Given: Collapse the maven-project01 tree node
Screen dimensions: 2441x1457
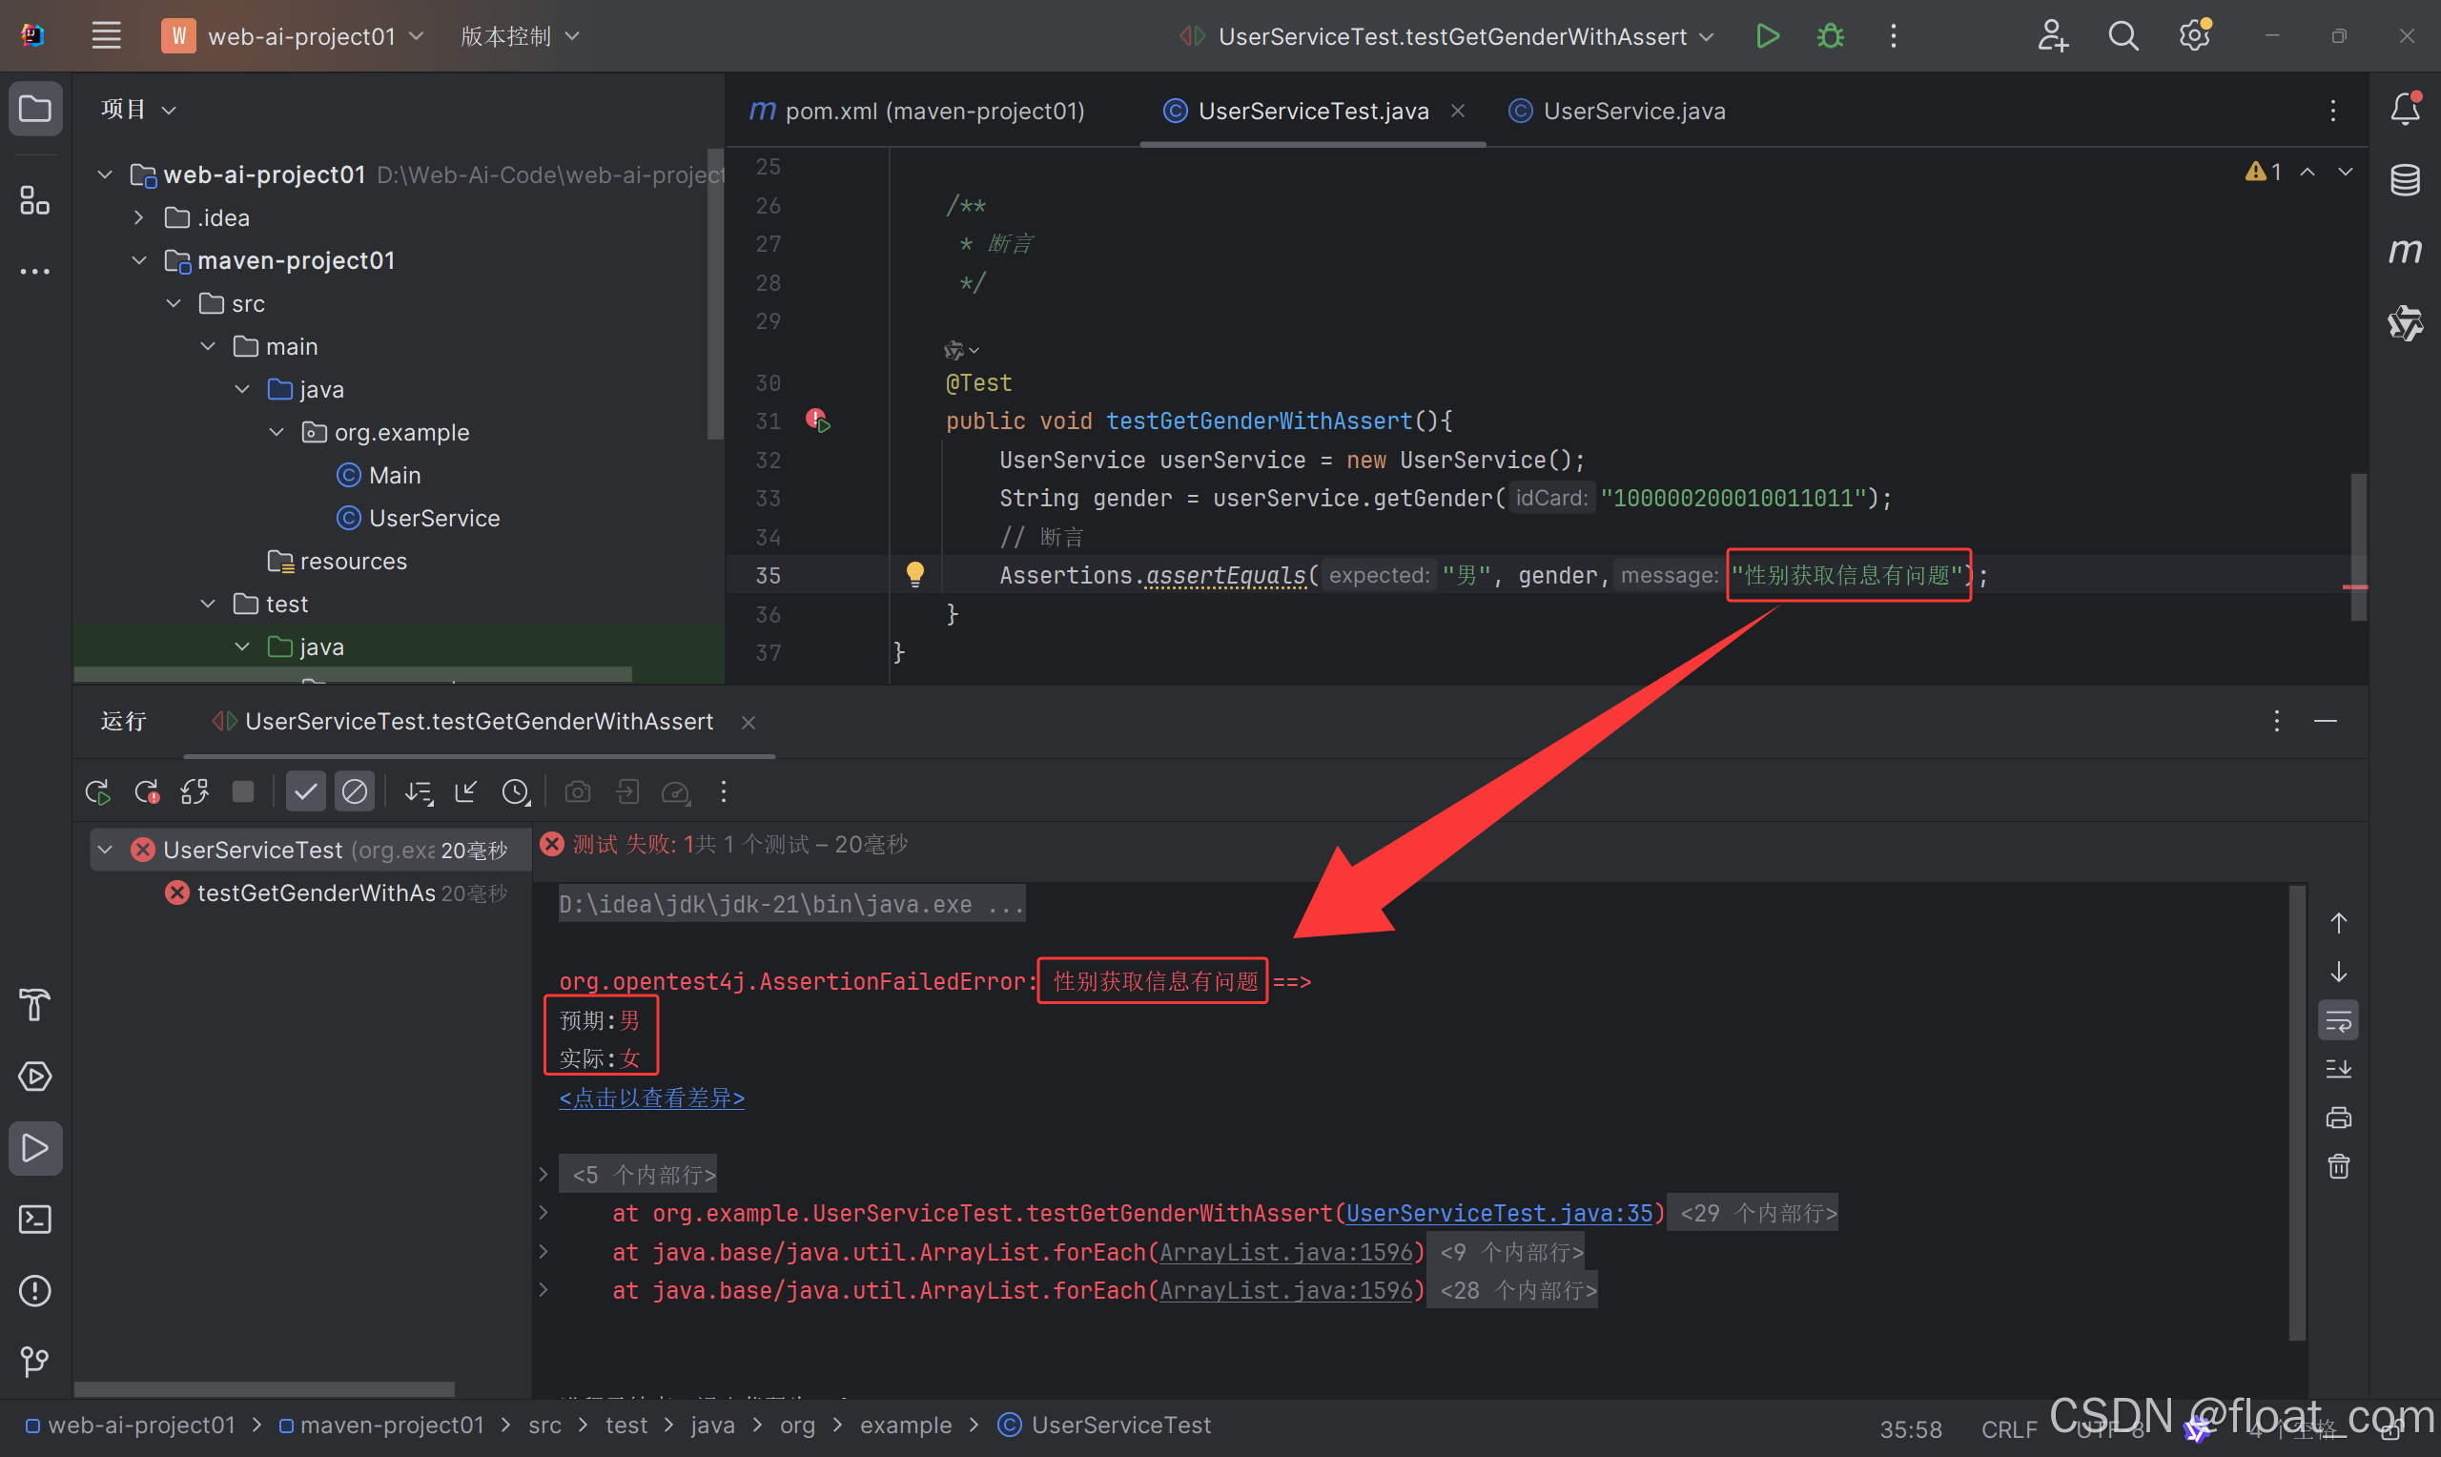Looking at the screenshot, I should pos(139,260).
